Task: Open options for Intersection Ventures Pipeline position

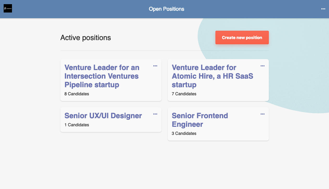Action: (x=155, y=66)
